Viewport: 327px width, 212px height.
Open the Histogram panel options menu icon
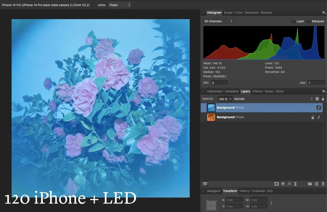[324, 12]
